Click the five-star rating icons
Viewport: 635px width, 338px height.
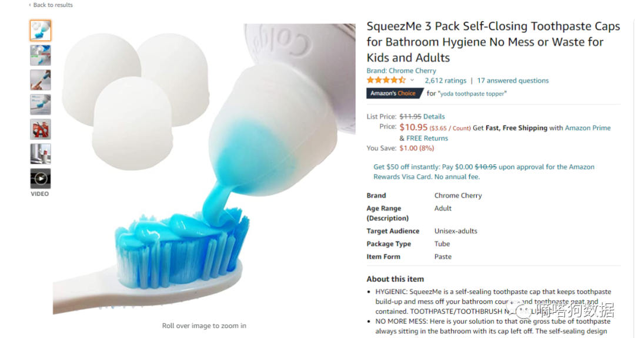386,80
